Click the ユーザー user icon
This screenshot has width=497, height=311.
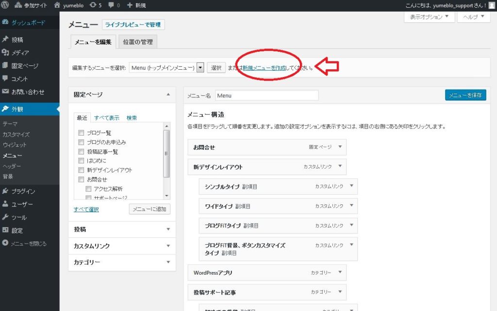click(x=5, y=204)
